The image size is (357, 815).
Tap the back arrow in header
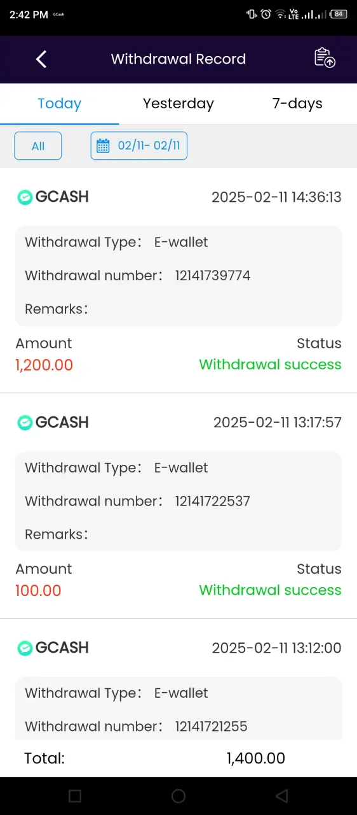point(41,59)
